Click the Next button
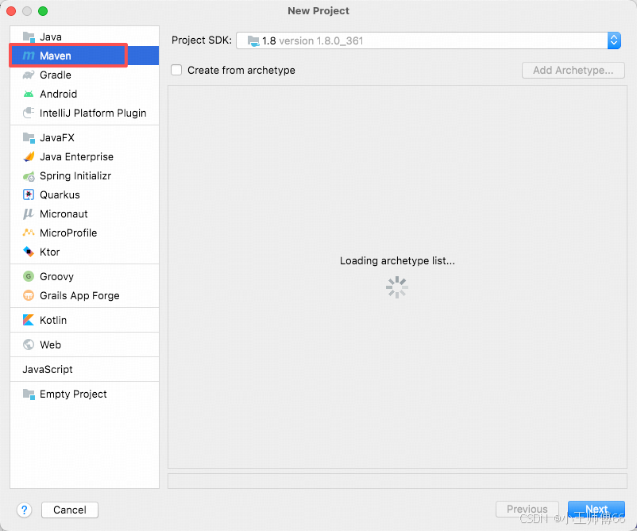The image size is (637, 531). [596, 509]
